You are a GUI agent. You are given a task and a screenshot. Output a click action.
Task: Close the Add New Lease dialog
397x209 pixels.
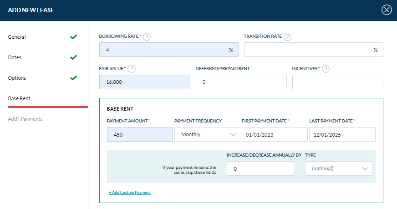[387, 10]
